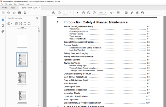166x107 pixels.
Task: Select page 2 thumbnail
Action: [x=22, y=41]
